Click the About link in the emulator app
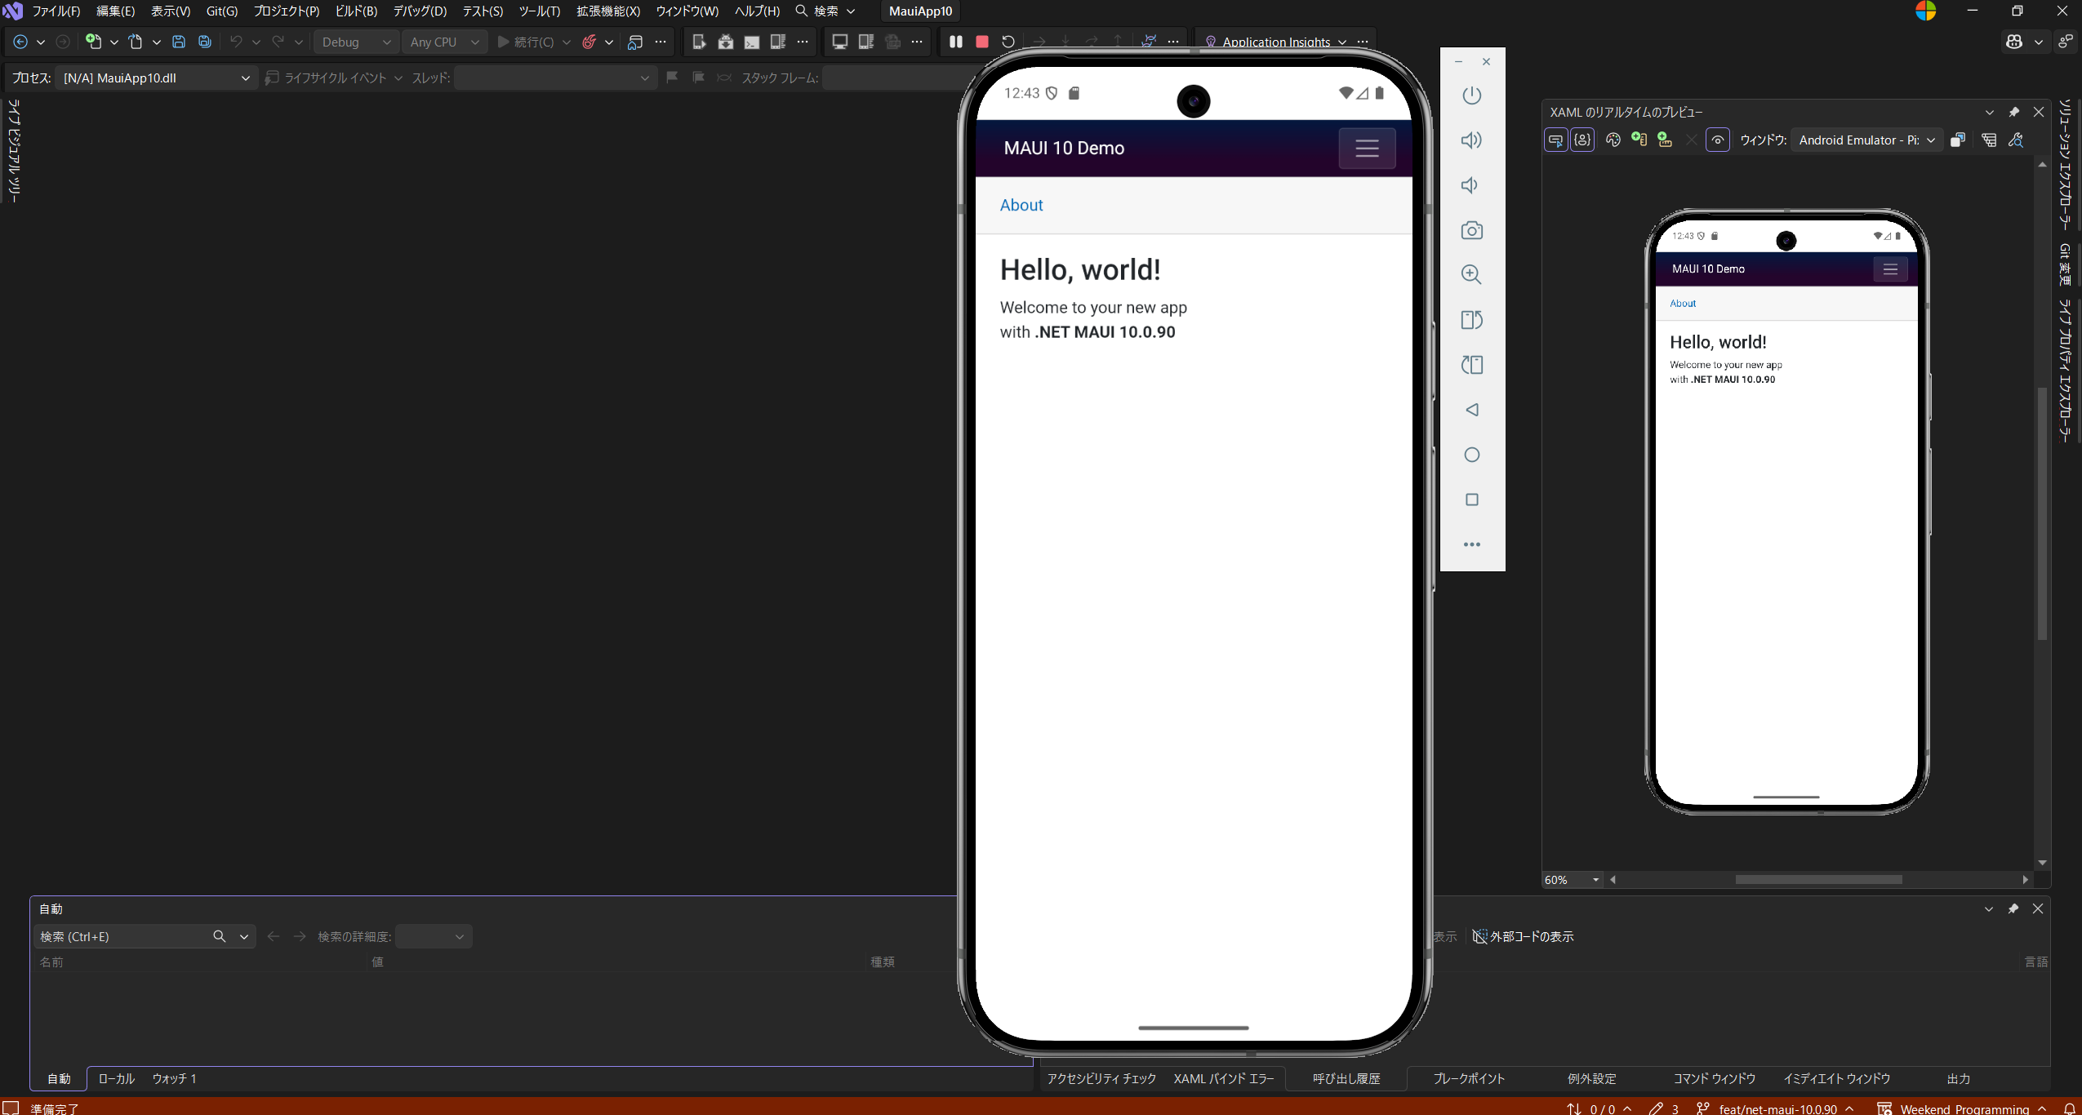 (1021, 205)
